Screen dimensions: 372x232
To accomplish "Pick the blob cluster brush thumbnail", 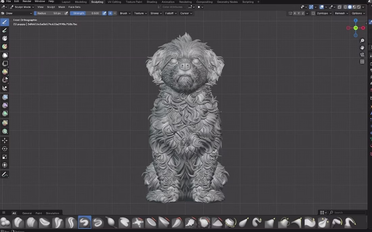I will [5, 222].
